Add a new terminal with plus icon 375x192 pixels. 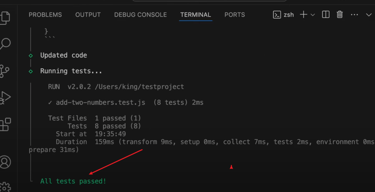pyautogui.click(x=303, y=15)
